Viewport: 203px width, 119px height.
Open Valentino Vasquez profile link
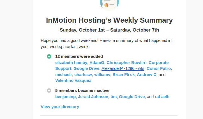pyautogui.click(x=73, y=80)
